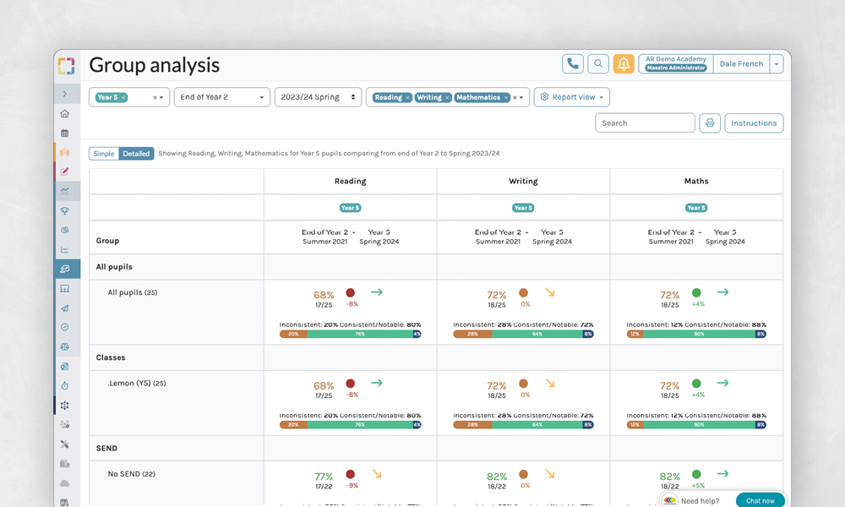845x507 pixels.
Task: Open the stopwatch icon in sidebar
Action: (65, 385)
